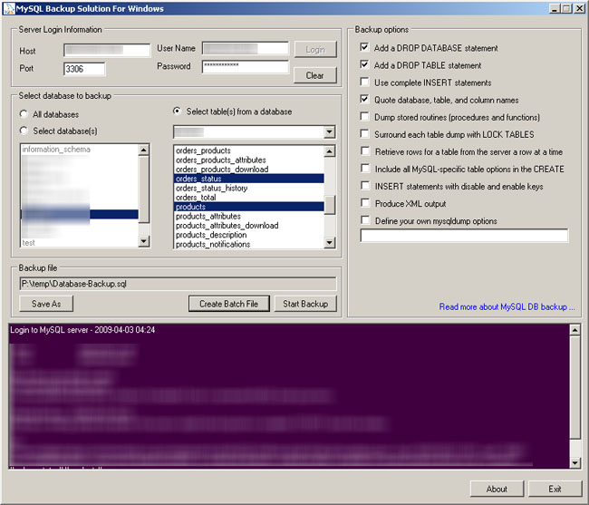Image resolution: width=589 pixels, height=505 pixels.
Task: Open the About dialog
Action: pyautogui.click(x=497, y=489)
